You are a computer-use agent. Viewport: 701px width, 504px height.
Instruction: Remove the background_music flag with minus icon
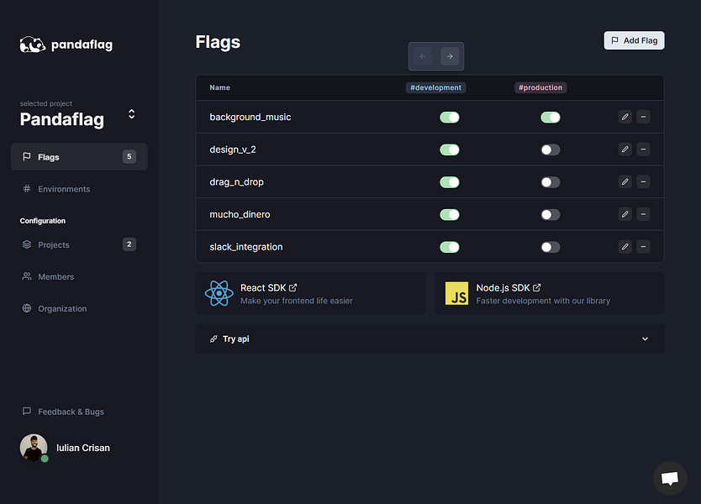[x=643, y=117]
